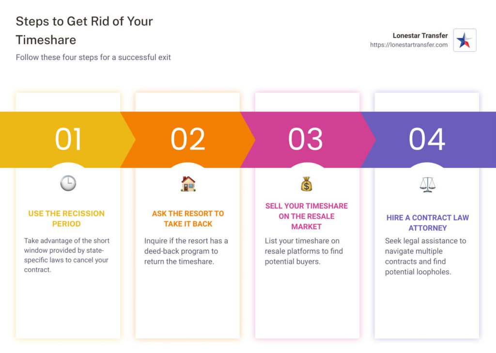Image resolution: width=496 pixels, height=353 pixels.
Task: Select the purple 04 step arrow
Action: pos(427,140)
